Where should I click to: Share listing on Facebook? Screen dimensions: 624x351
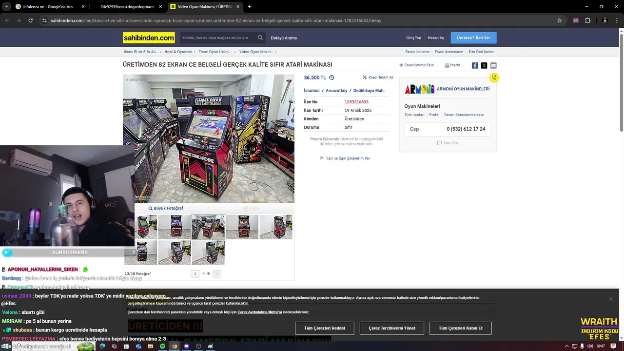coord(475,65)
